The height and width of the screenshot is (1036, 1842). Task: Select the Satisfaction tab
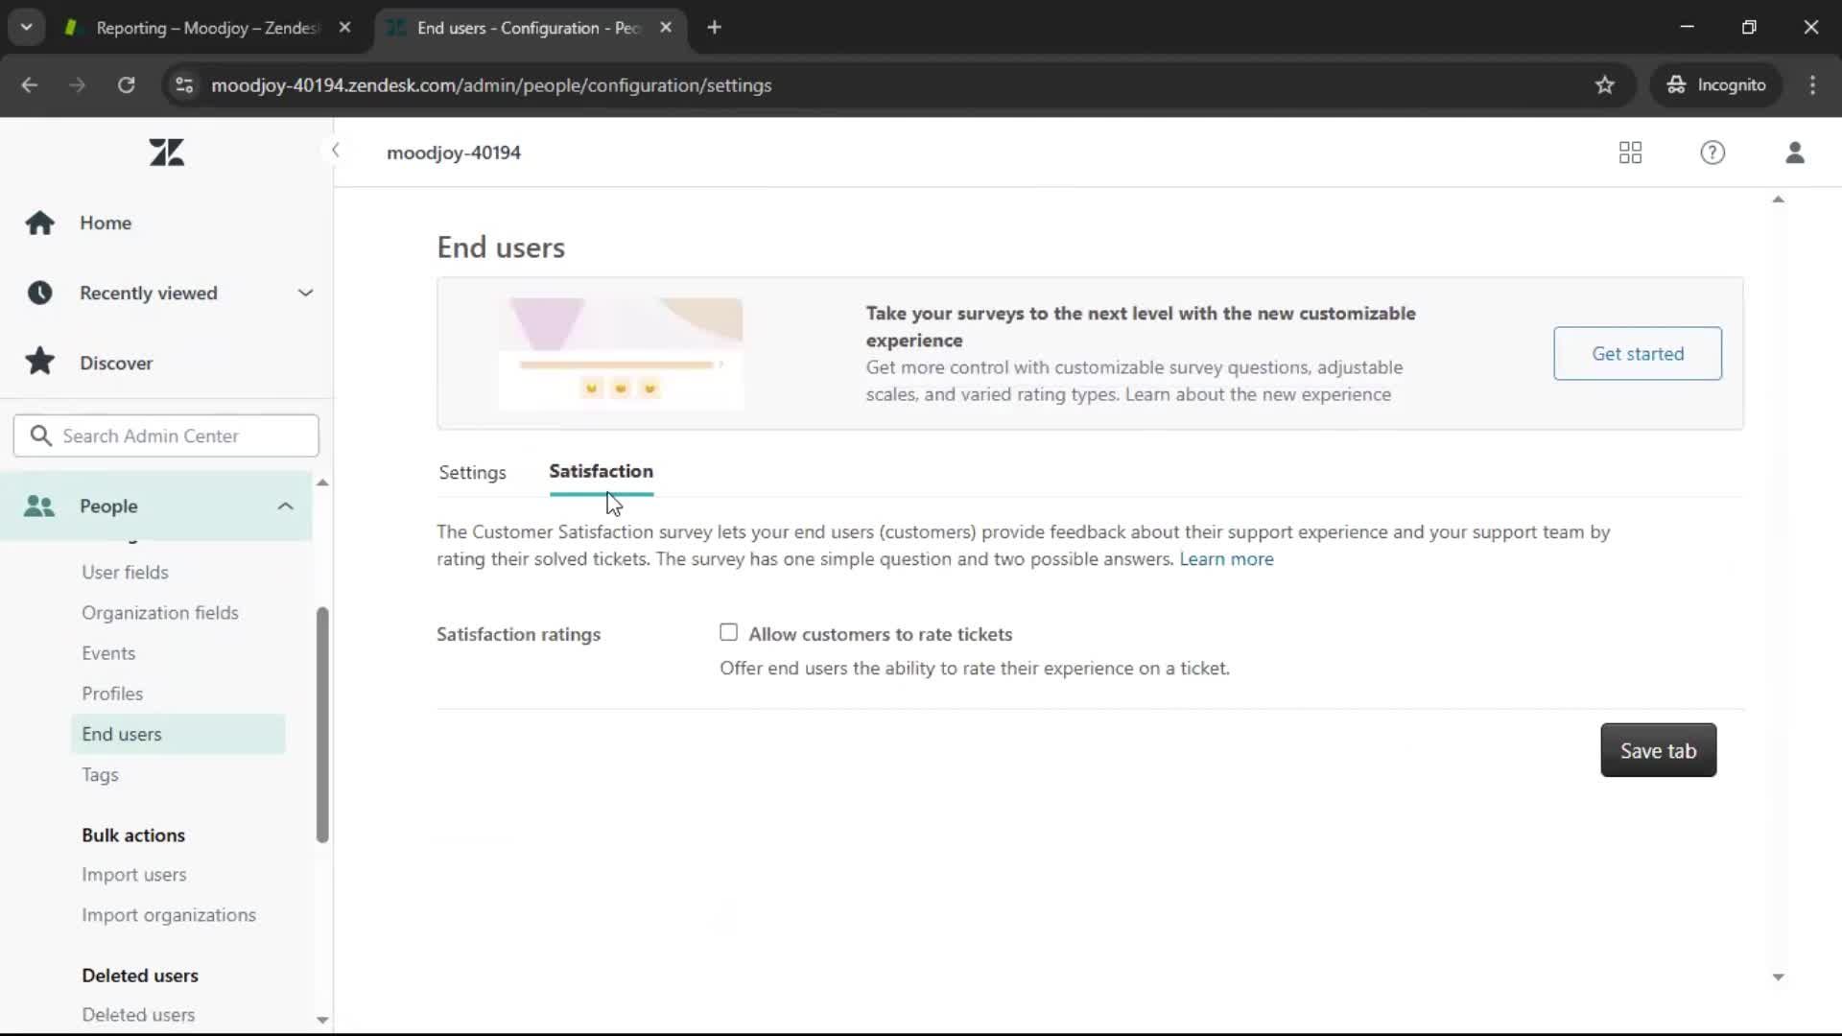601,472
